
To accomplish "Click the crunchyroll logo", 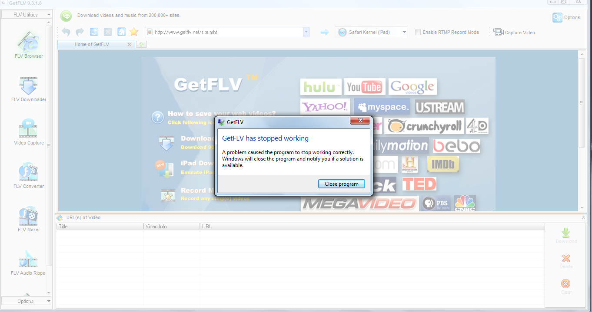I will (424, 126).
